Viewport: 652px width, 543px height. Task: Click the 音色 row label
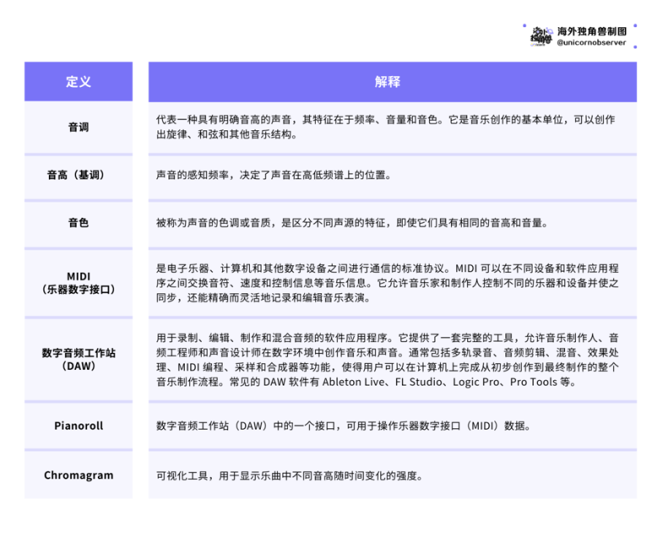[78, 223]
